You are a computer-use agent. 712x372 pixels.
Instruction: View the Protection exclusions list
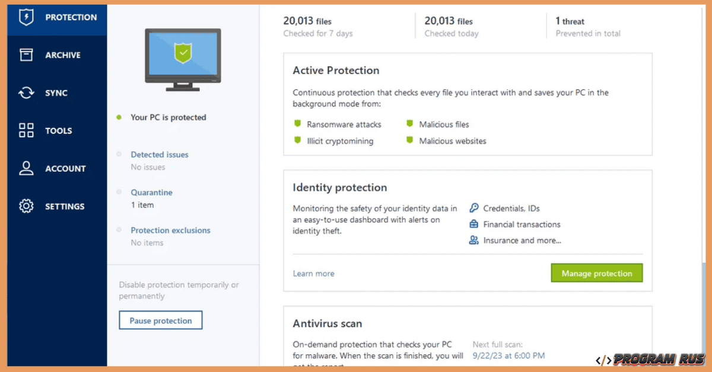pyautogui.click(x=170, y=230)
